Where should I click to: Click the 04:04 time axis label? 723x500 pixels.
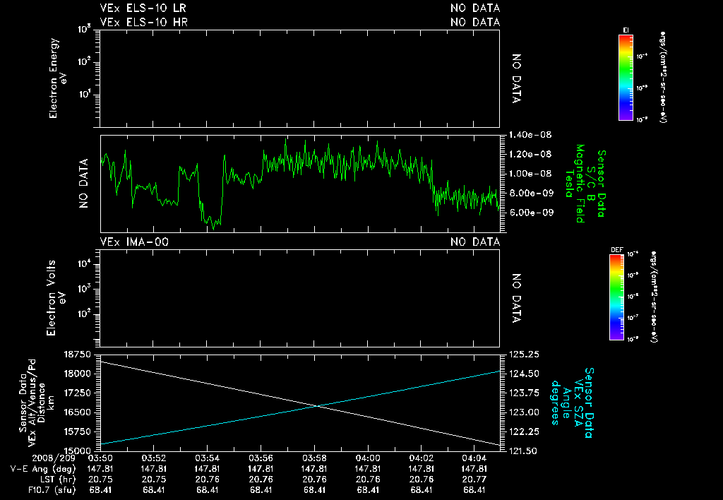475,458
